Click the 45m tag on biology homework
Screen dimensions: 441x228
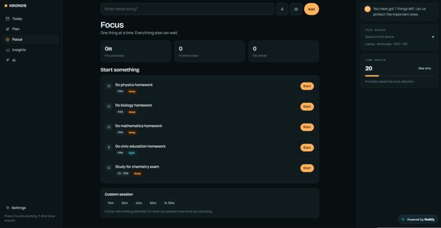tap(120, 112)
